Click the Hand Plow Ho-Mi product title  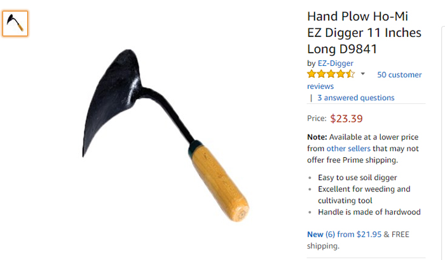coord(364,32)
